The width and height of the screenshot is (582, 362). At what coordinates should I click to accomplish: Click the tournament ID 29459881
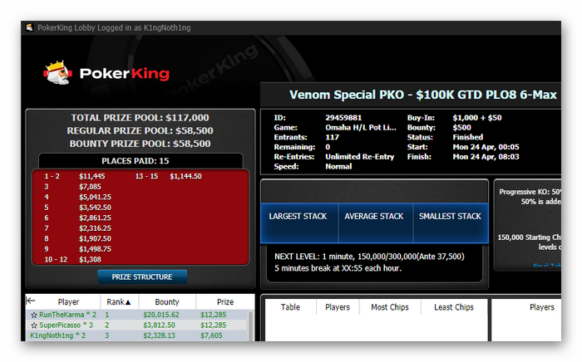coord(343,118)
